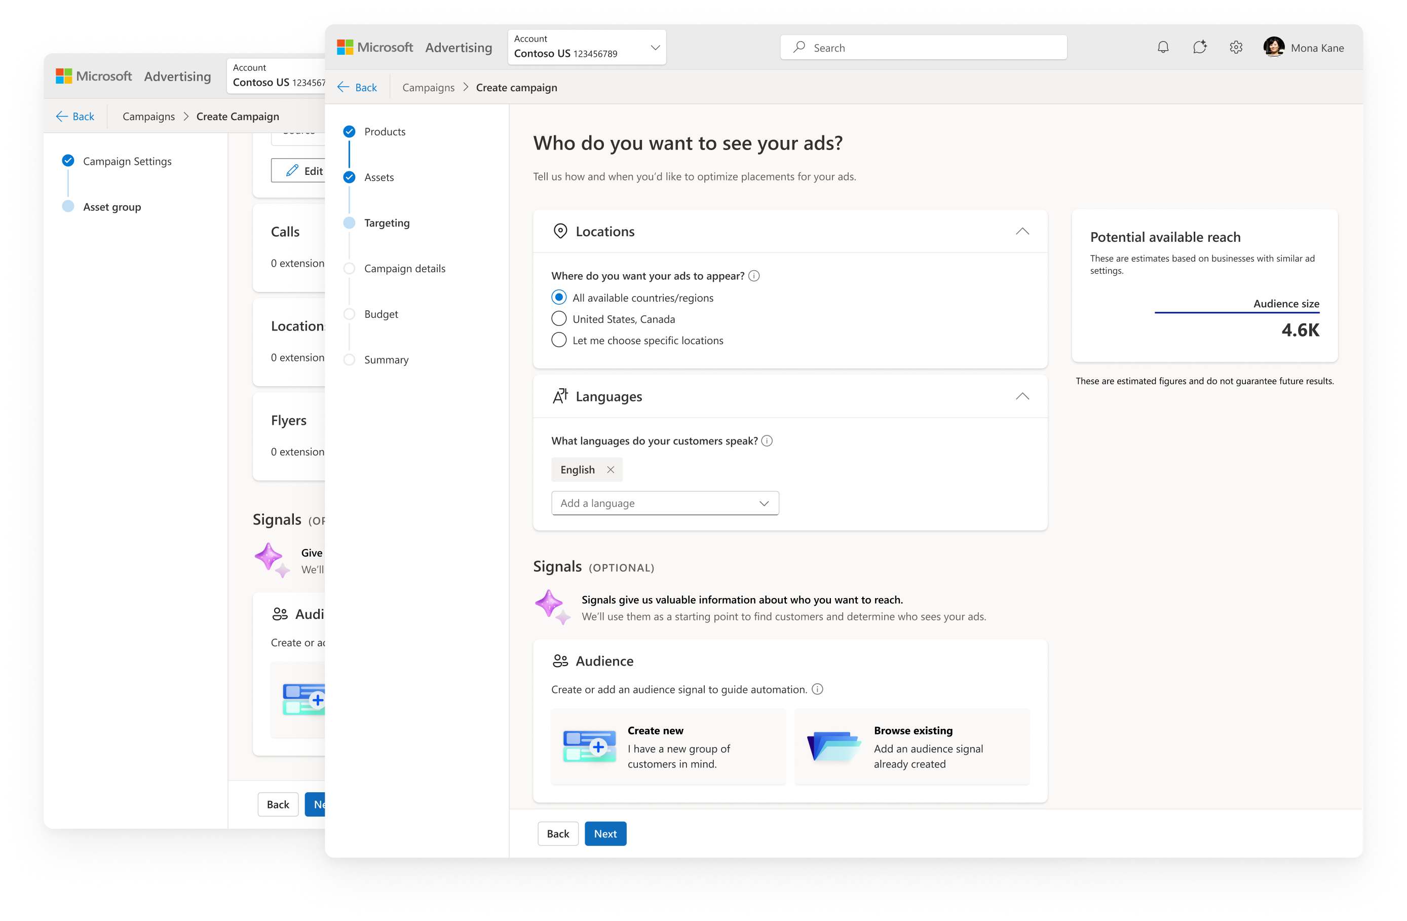Screen dimensions: 1407x921
Task: Click Microsoft logo in back window
Action: tap(64, 77)
